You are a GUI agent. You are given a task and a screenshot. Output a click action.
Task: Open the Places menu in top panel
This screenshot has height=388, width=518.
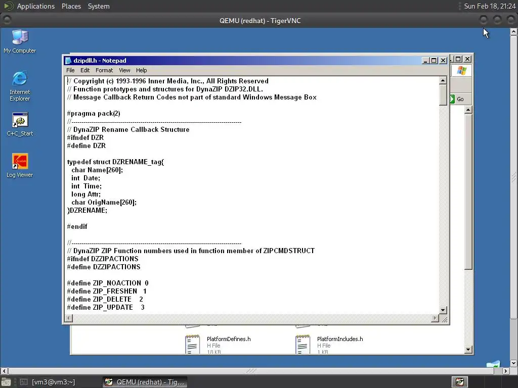click(x=71, y=6)
